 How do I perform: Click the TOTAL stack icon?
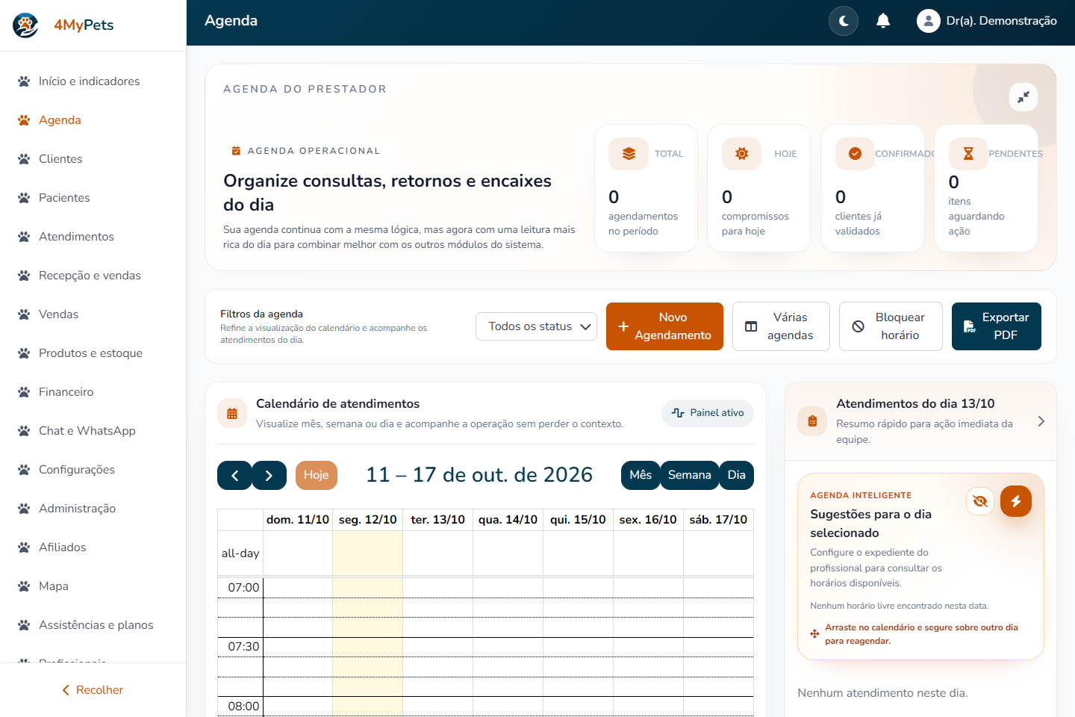click(x=629, y=154)
